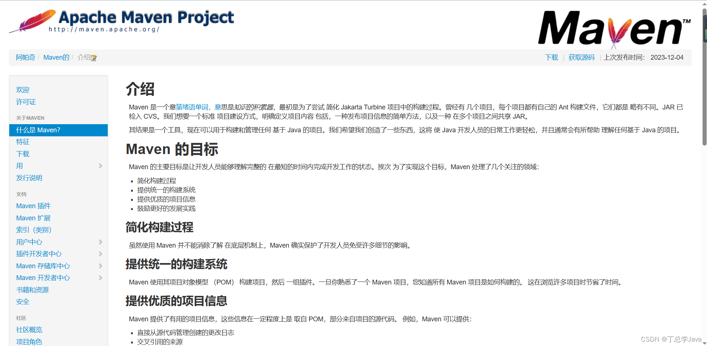
Task: Open the 项目角色 sidebar link
Action: 29,342
